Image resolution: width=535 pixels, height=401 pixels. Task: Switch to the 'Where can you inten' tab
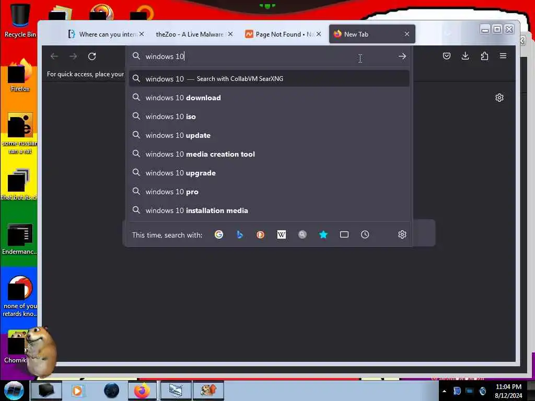pos(102,34)
